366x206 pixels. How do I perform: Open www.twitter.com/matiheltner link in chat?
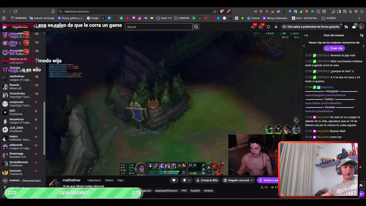pyautogui.click(x=323, y=103)
